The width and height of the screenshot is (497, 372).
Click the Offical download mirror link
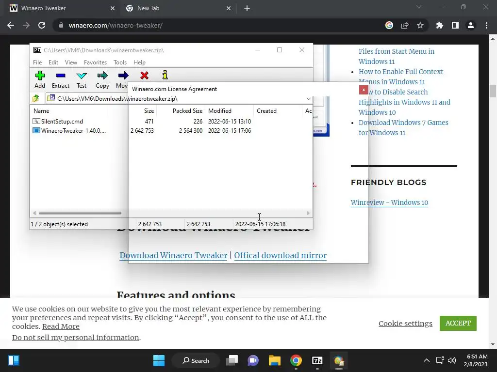(x=280, y=255)
